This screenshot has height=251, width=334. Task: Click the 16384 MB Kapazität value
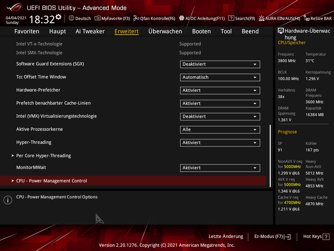pyautogui.click(x=315, y=115)
